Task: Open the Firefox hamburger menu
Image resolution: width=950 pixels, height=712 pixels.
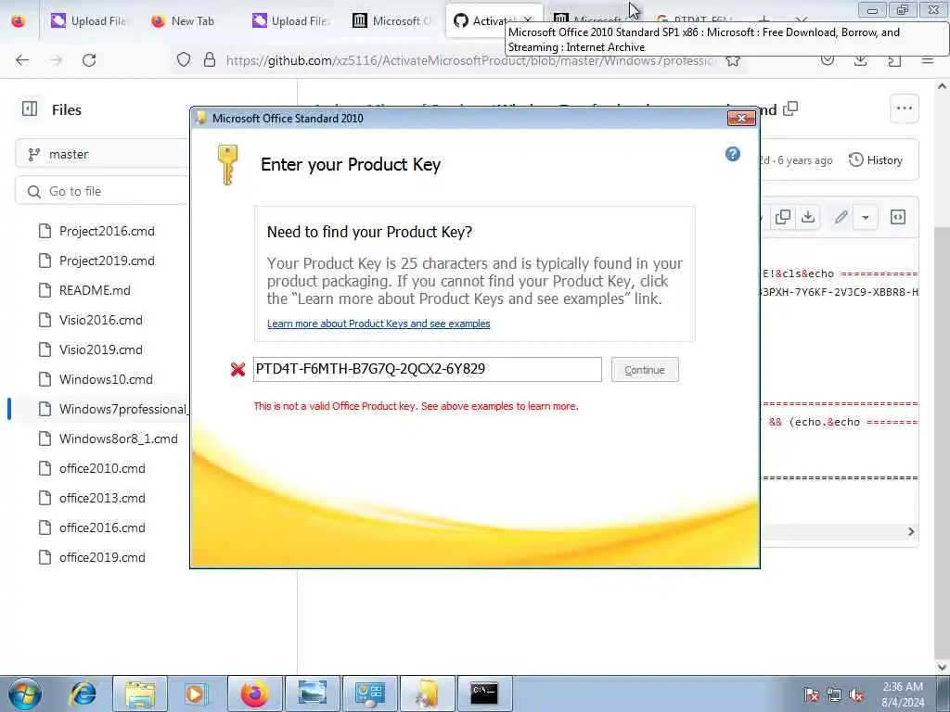Action: pos(928,60)
